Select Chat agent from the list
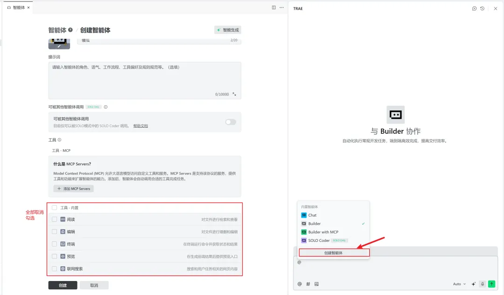The image size is (504, 295). pyautogui.click(x=333, y=215)
